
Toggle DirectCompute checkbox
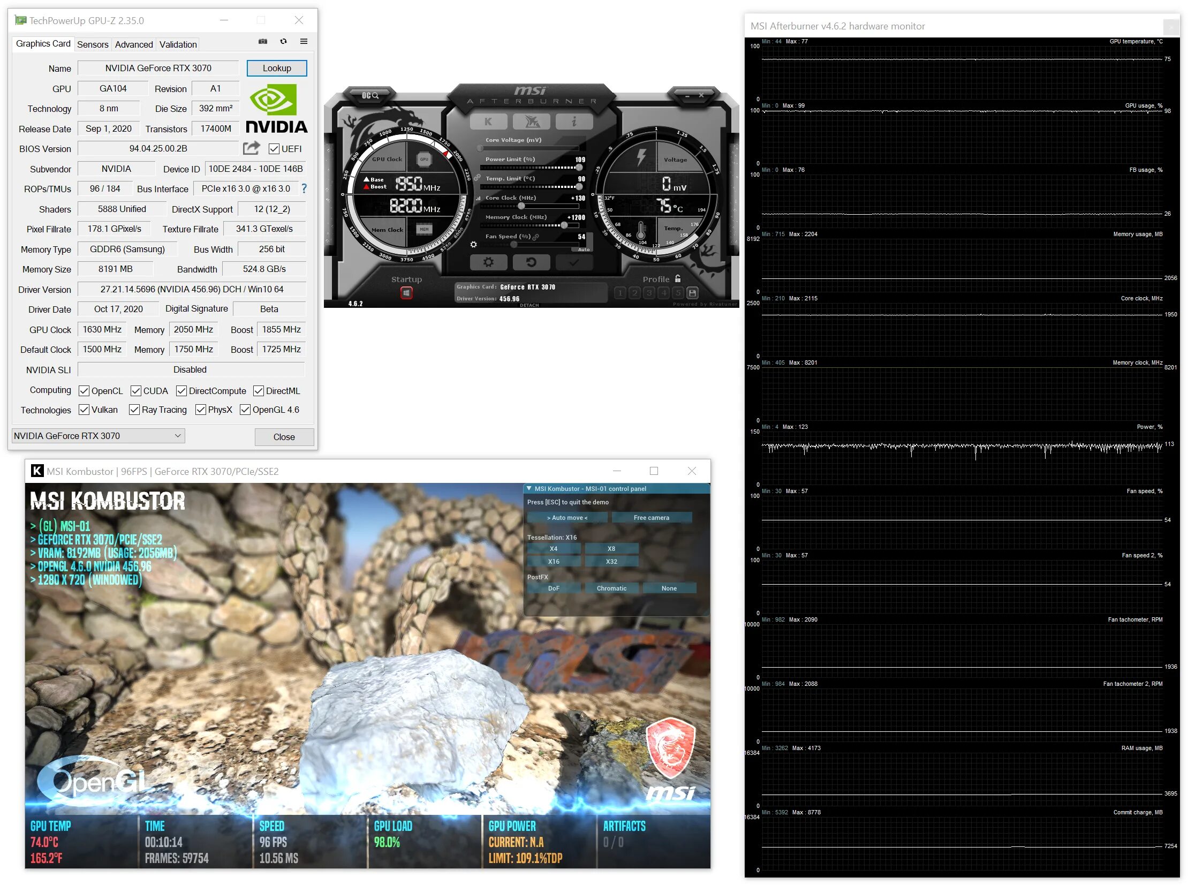coord(181,391)
